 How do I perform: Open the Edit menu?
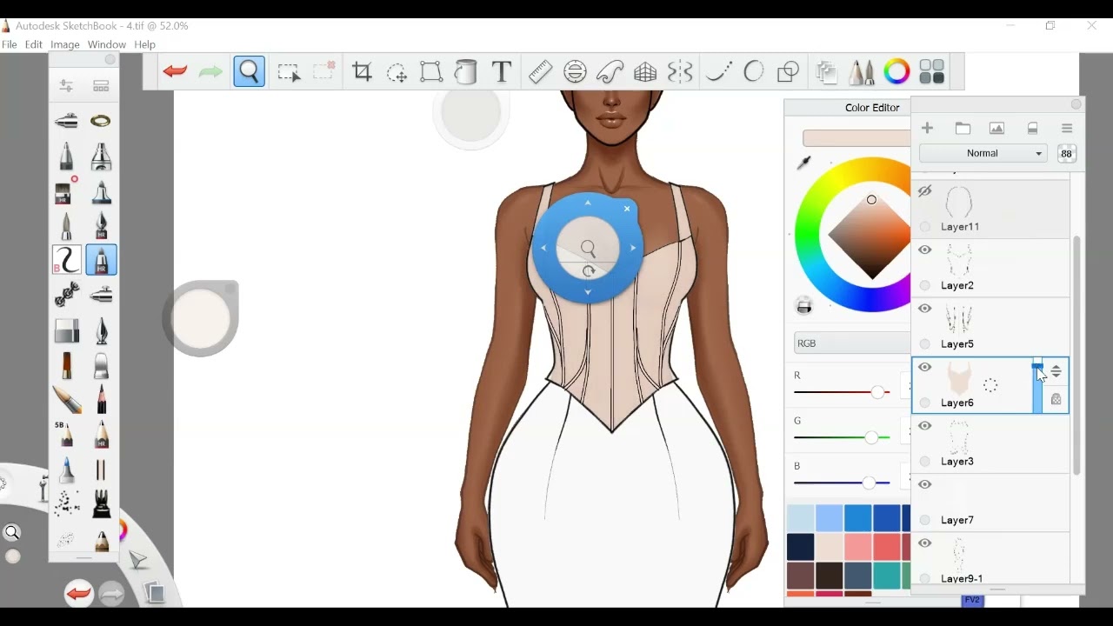(x=34, y=45)
